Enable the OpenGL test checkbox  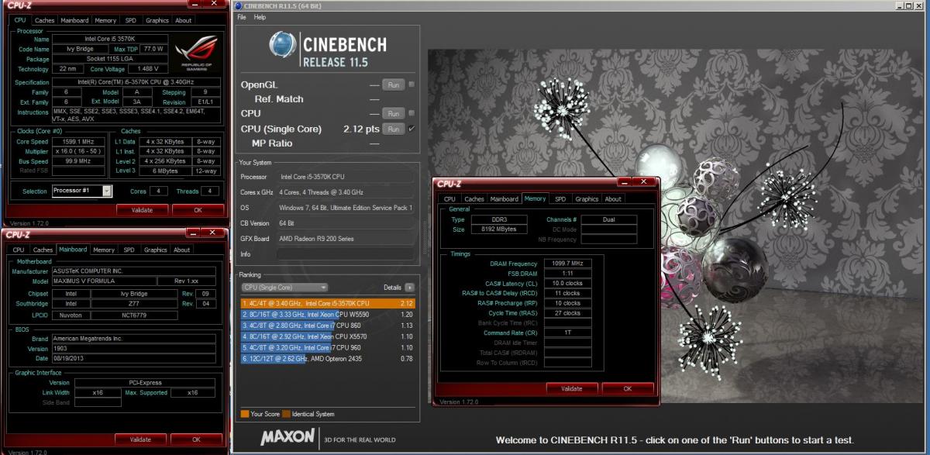[412, 84]
